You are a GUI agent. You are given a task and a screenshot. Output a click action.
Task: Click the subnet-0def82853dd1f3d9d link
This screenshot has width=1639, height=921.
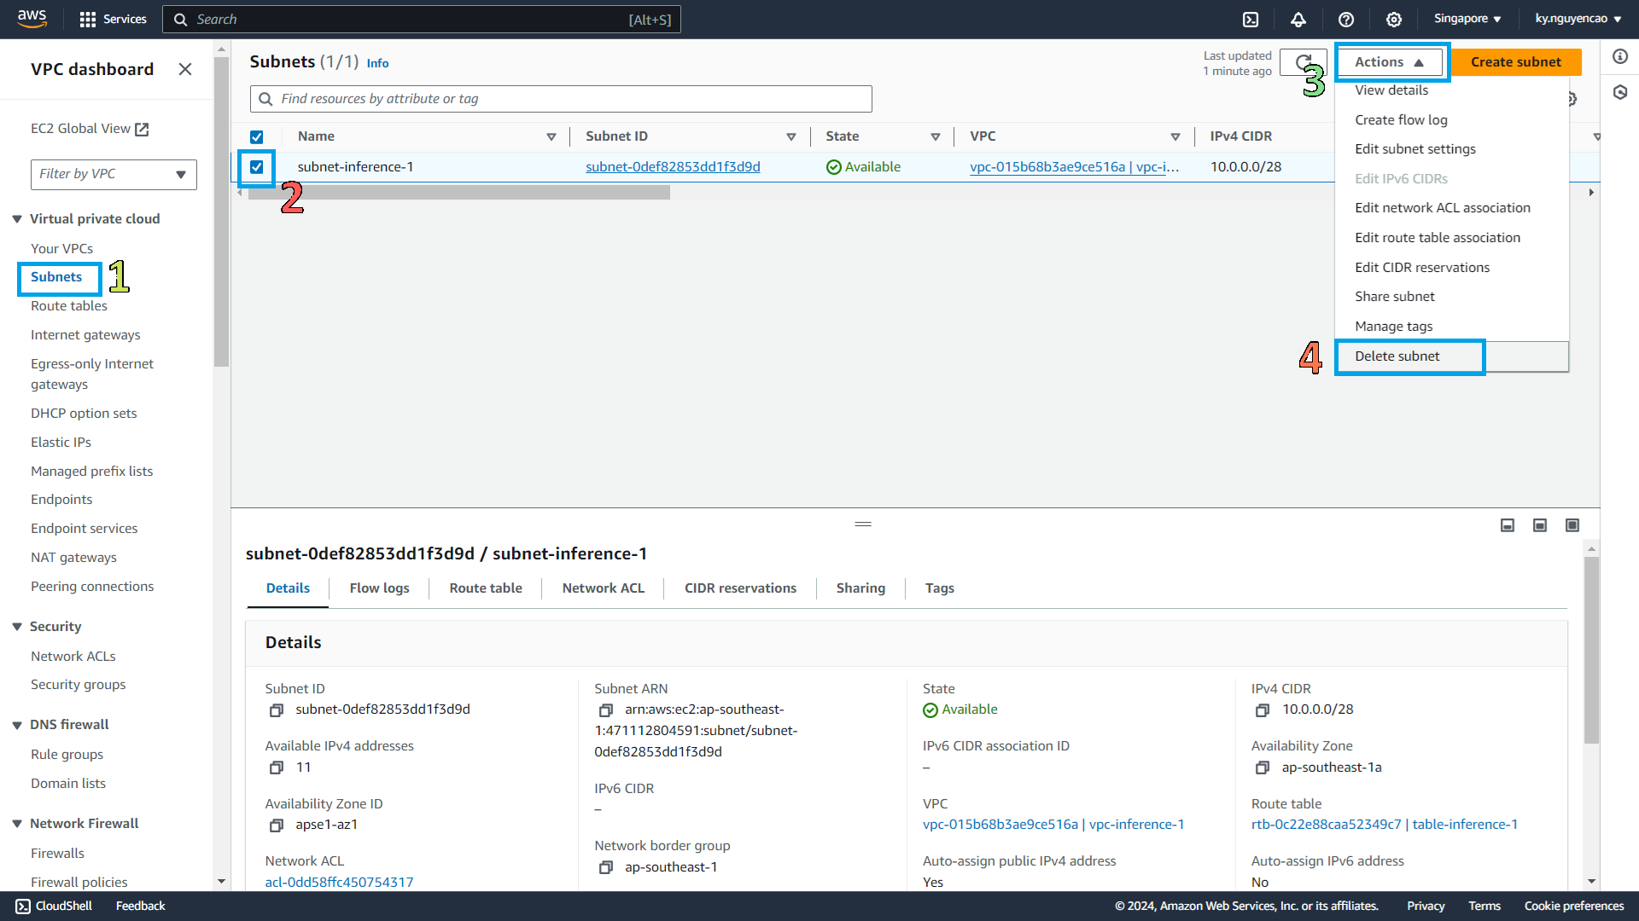coord(674,165)
